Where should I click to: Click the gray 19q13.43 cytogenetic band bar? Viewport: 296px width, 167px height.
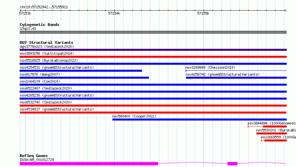153,32
